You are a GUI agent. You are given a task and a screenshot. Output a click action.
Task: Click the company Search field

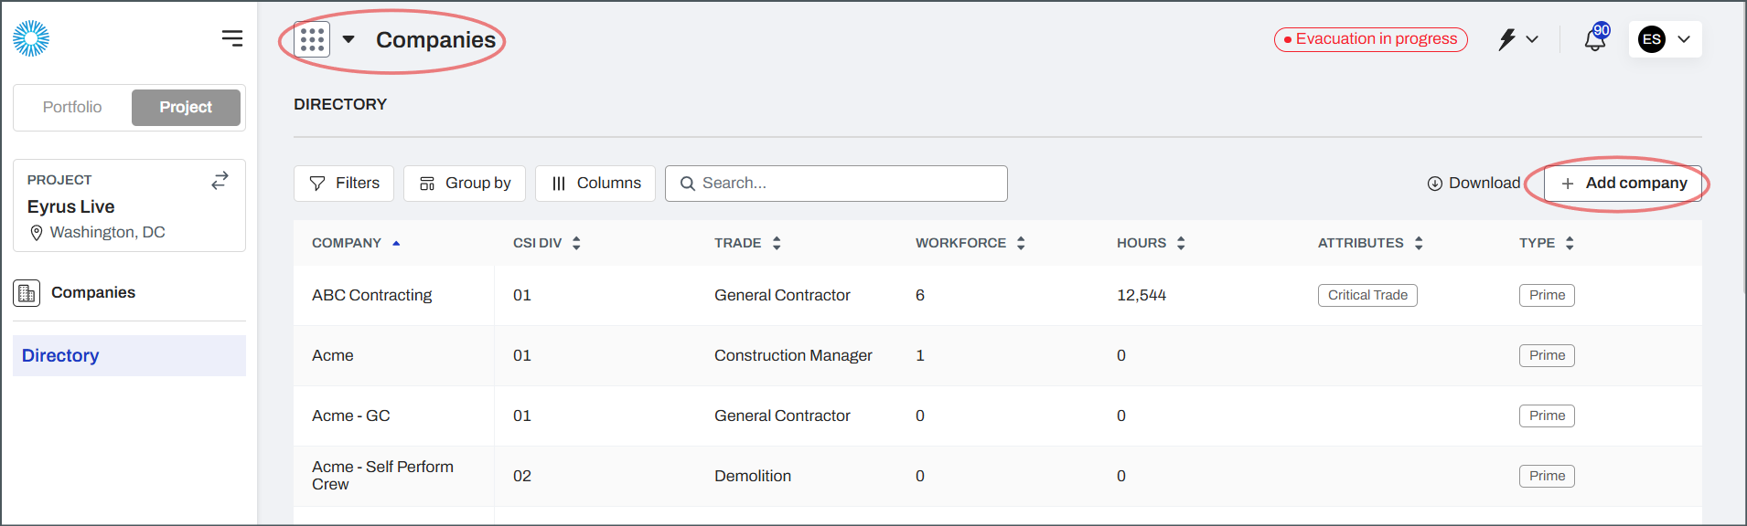(836, 184)
